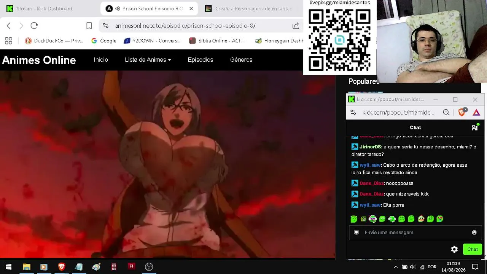Image resolution: width=487 pixels, height=274 pixels.
Task: Open the POR language switcher
Action: pos(432,267)
